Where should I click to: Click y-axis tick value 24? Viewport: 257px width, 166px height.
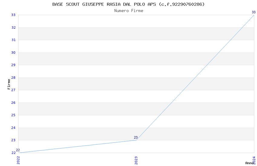(13, 128)
